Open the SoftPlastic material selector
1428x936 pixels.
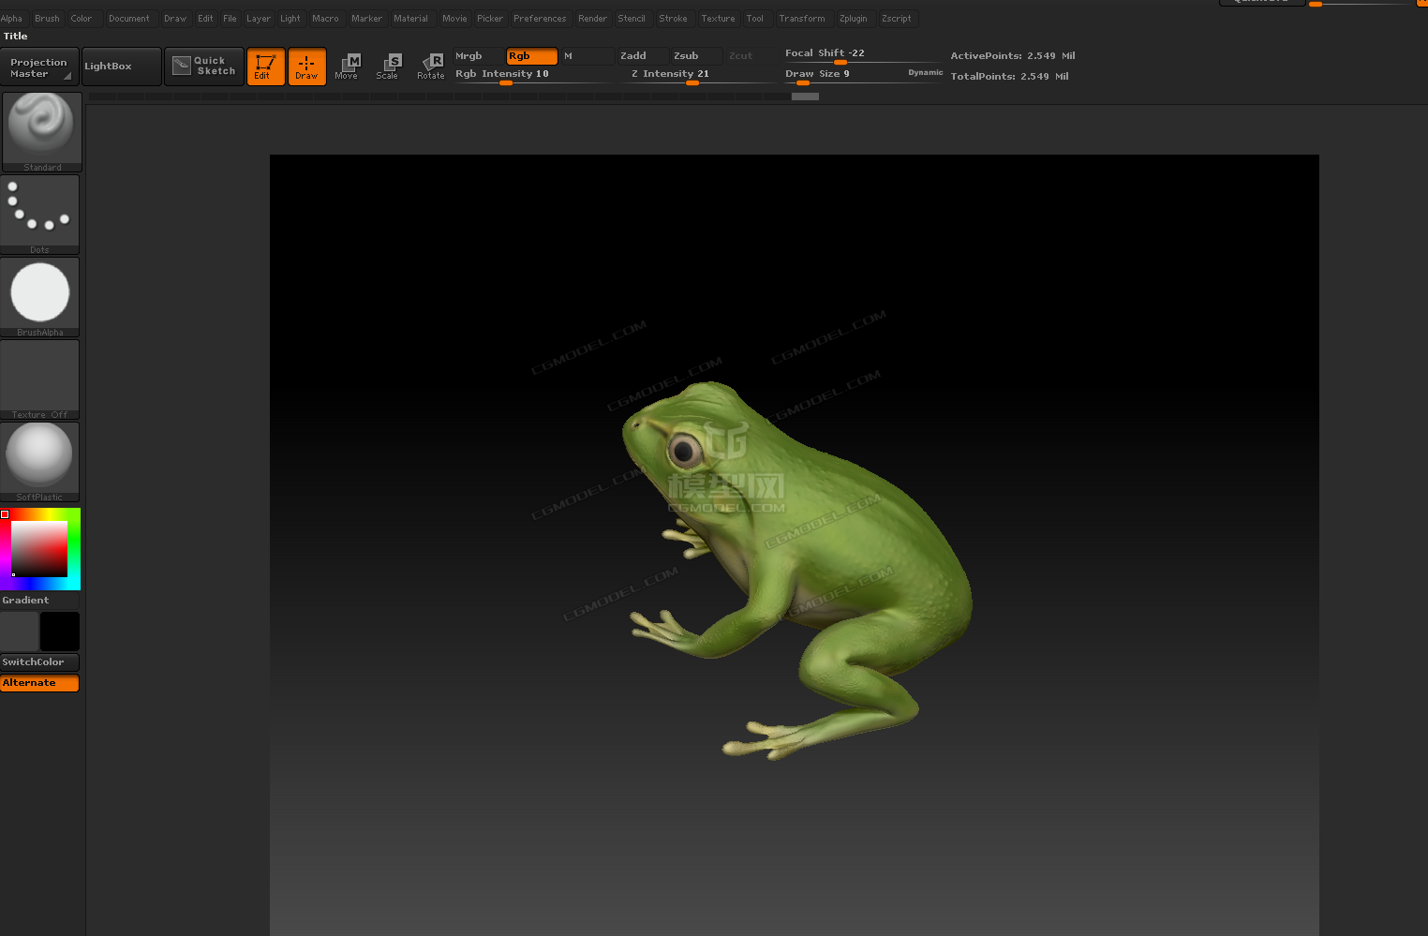click(x=40, y=462)
